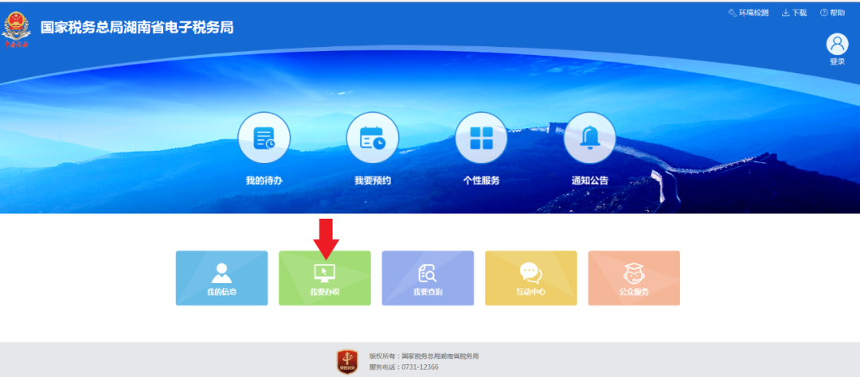Click 帮助 in the top bar
860x377 pixels.
[x=833, y=13]
